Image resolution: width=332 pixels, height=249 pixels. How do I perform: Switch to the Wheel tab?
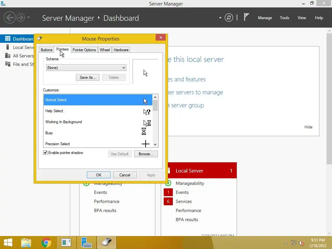pyautogui.click(x=105, y=50)
